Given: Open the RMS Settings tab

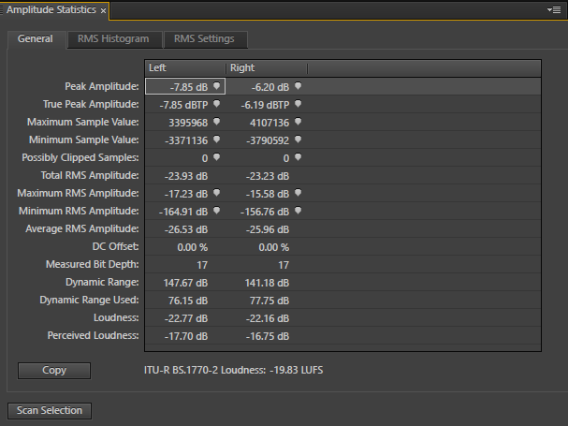Looking at the screenshot, I should (x=204, y=38).
